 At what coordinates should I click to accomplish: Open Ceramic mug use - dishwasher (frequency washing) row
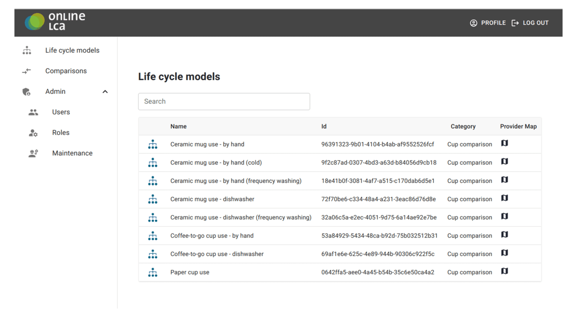click(x=340, y=217)
